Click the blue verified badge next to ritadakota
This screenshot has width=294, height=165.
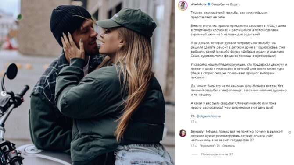(x=209, y=4)
